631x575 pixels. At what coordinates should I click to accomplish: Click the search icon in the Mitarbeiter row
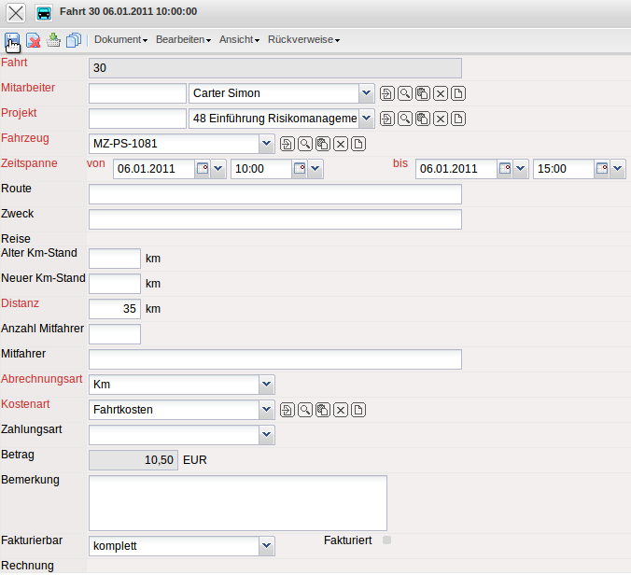click(405, 93)
